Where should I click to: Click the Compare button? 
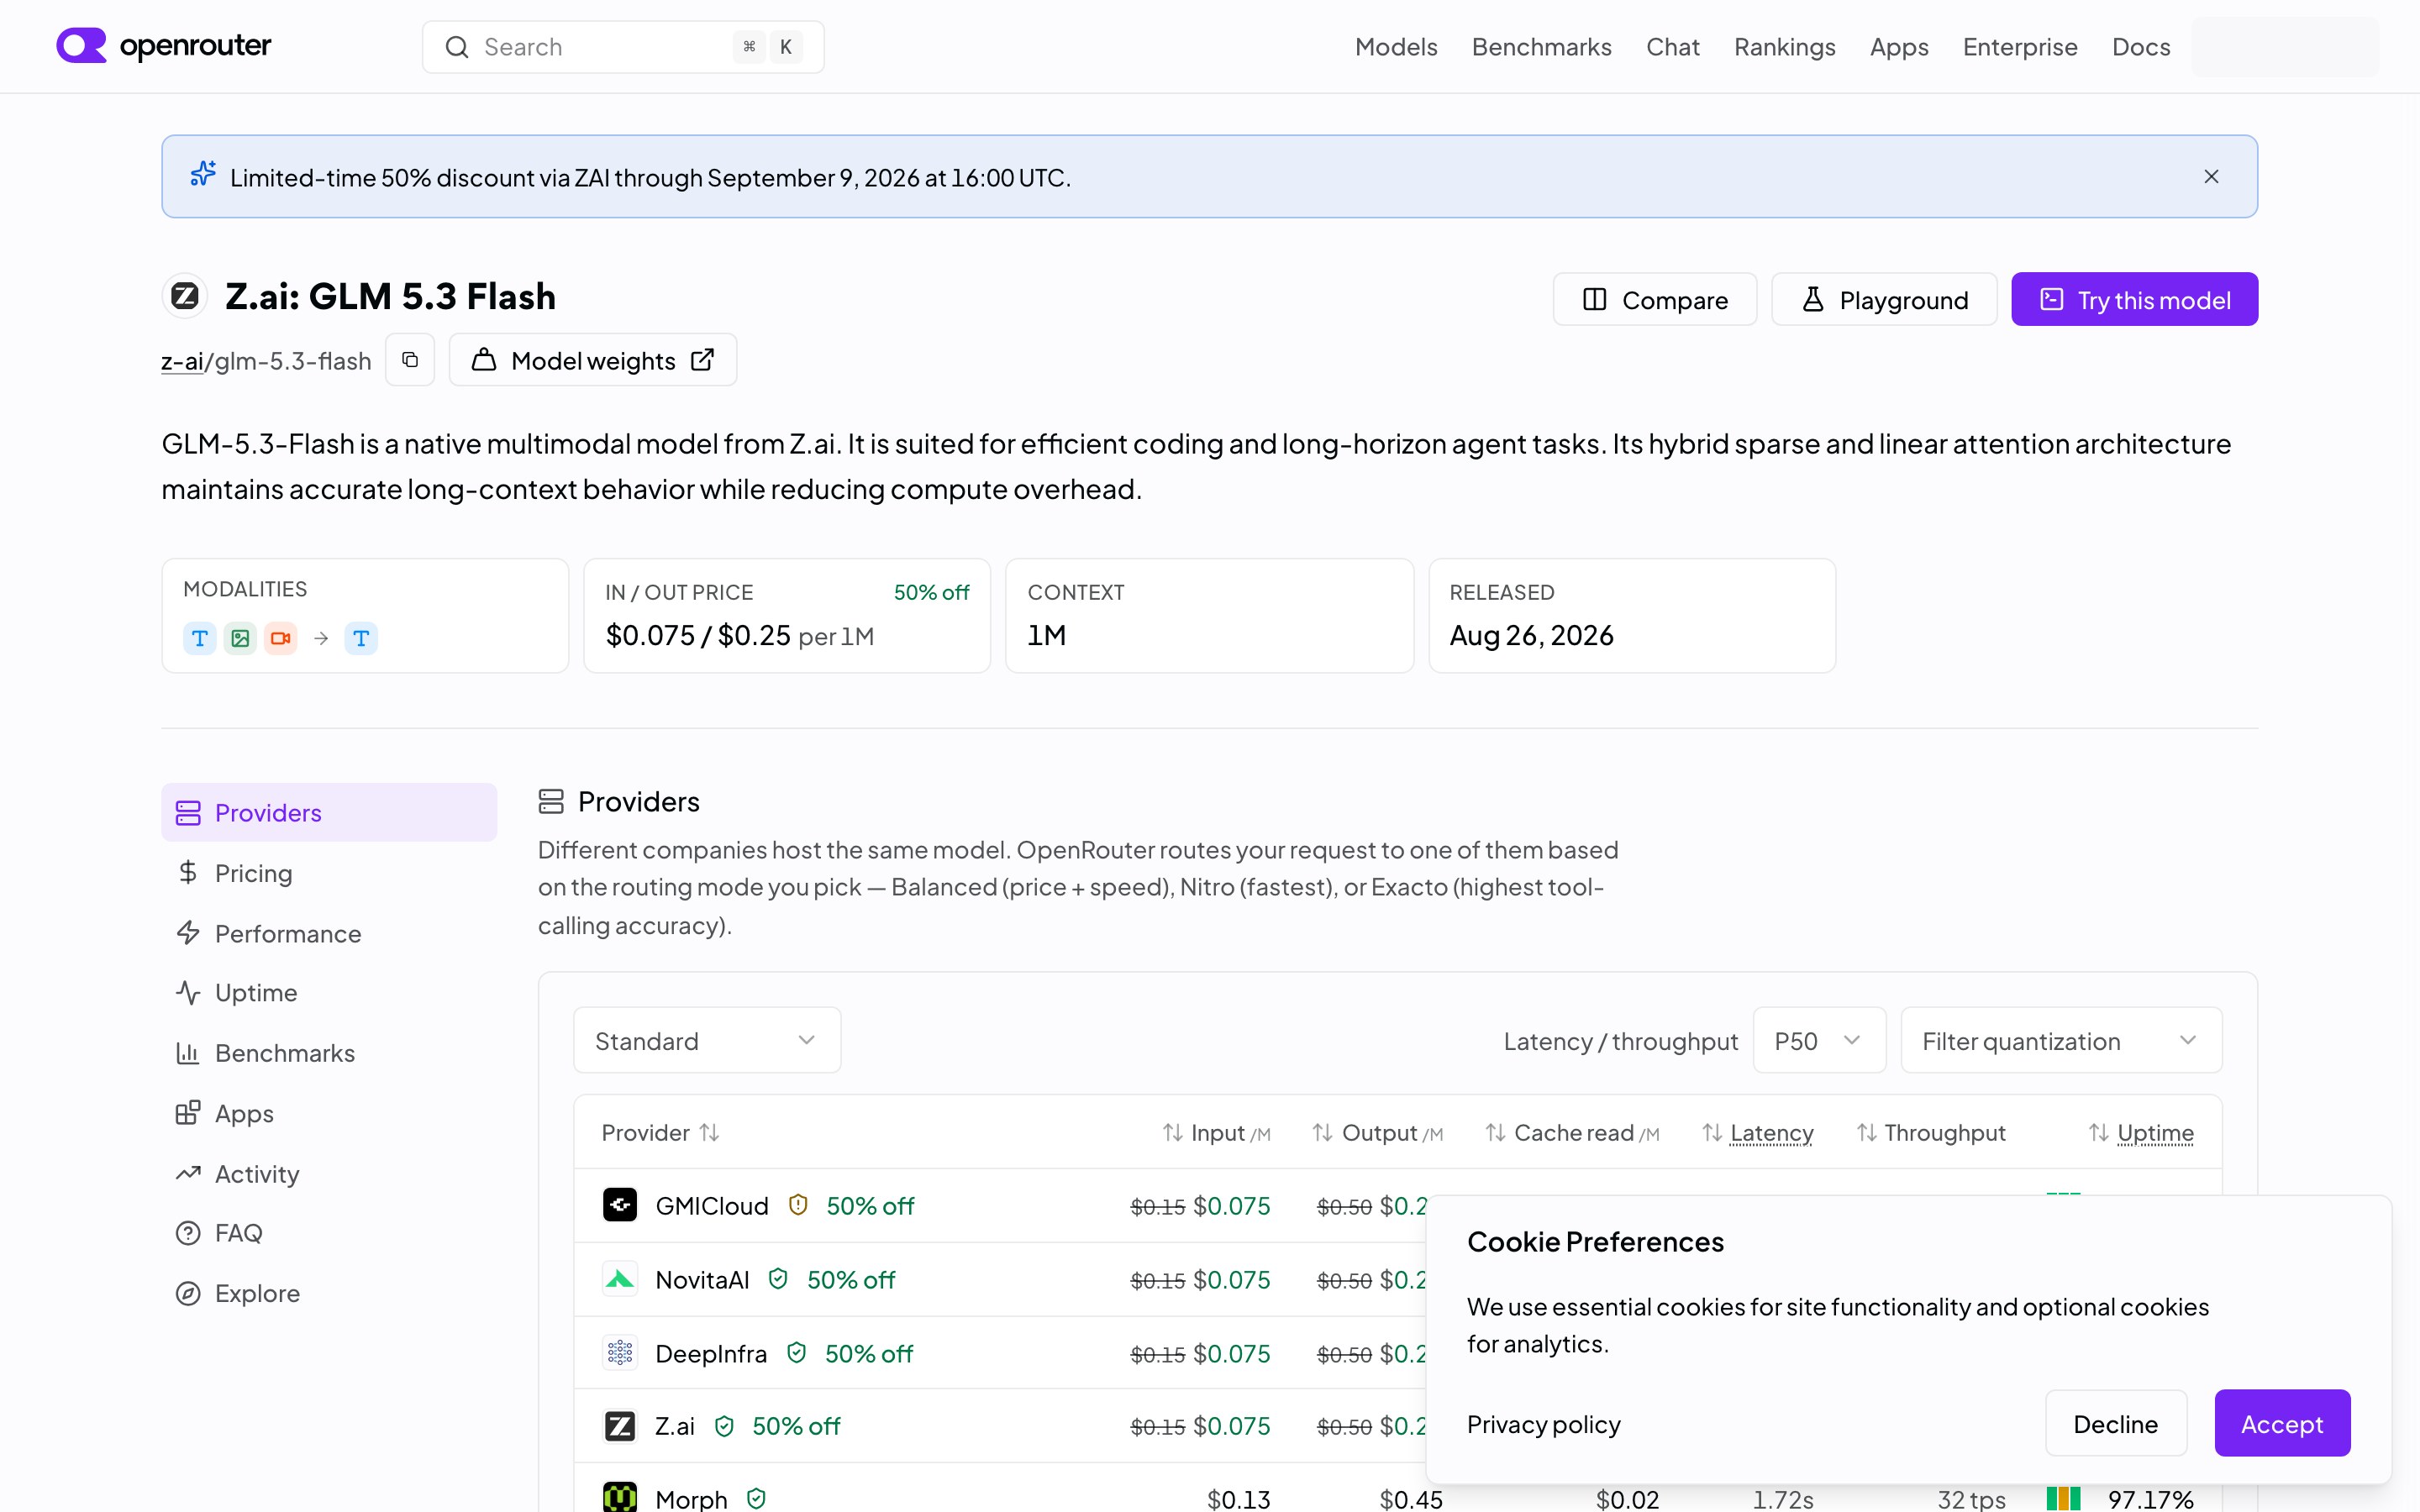coord(1654,299)
